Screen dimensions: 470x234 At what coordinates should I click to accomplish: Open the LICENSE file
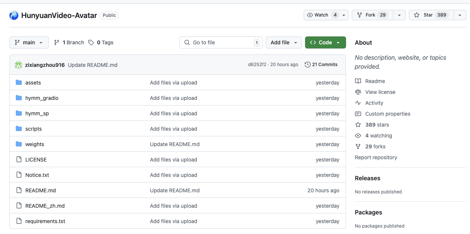pyautogui.click(x=36, y=160)
